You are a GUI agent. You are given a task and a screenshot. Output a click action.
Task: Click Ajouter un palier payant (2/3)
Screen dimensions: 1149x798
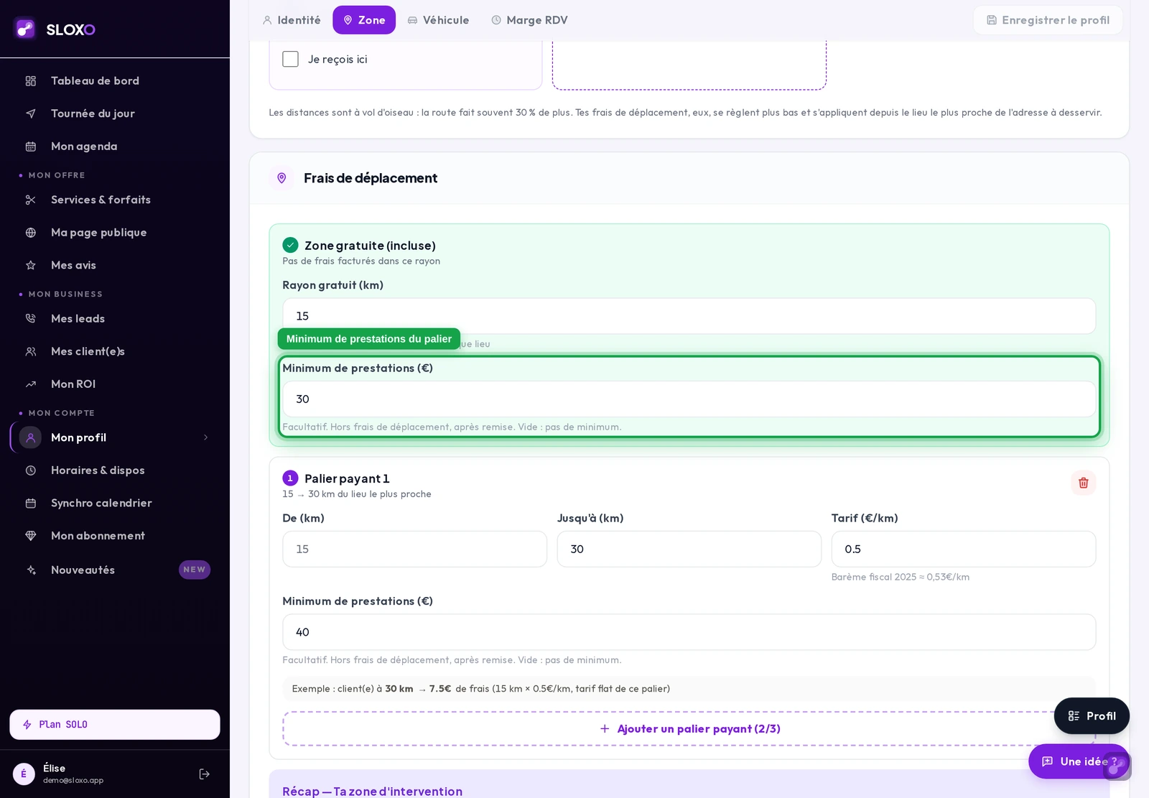(x=689, y=729)
